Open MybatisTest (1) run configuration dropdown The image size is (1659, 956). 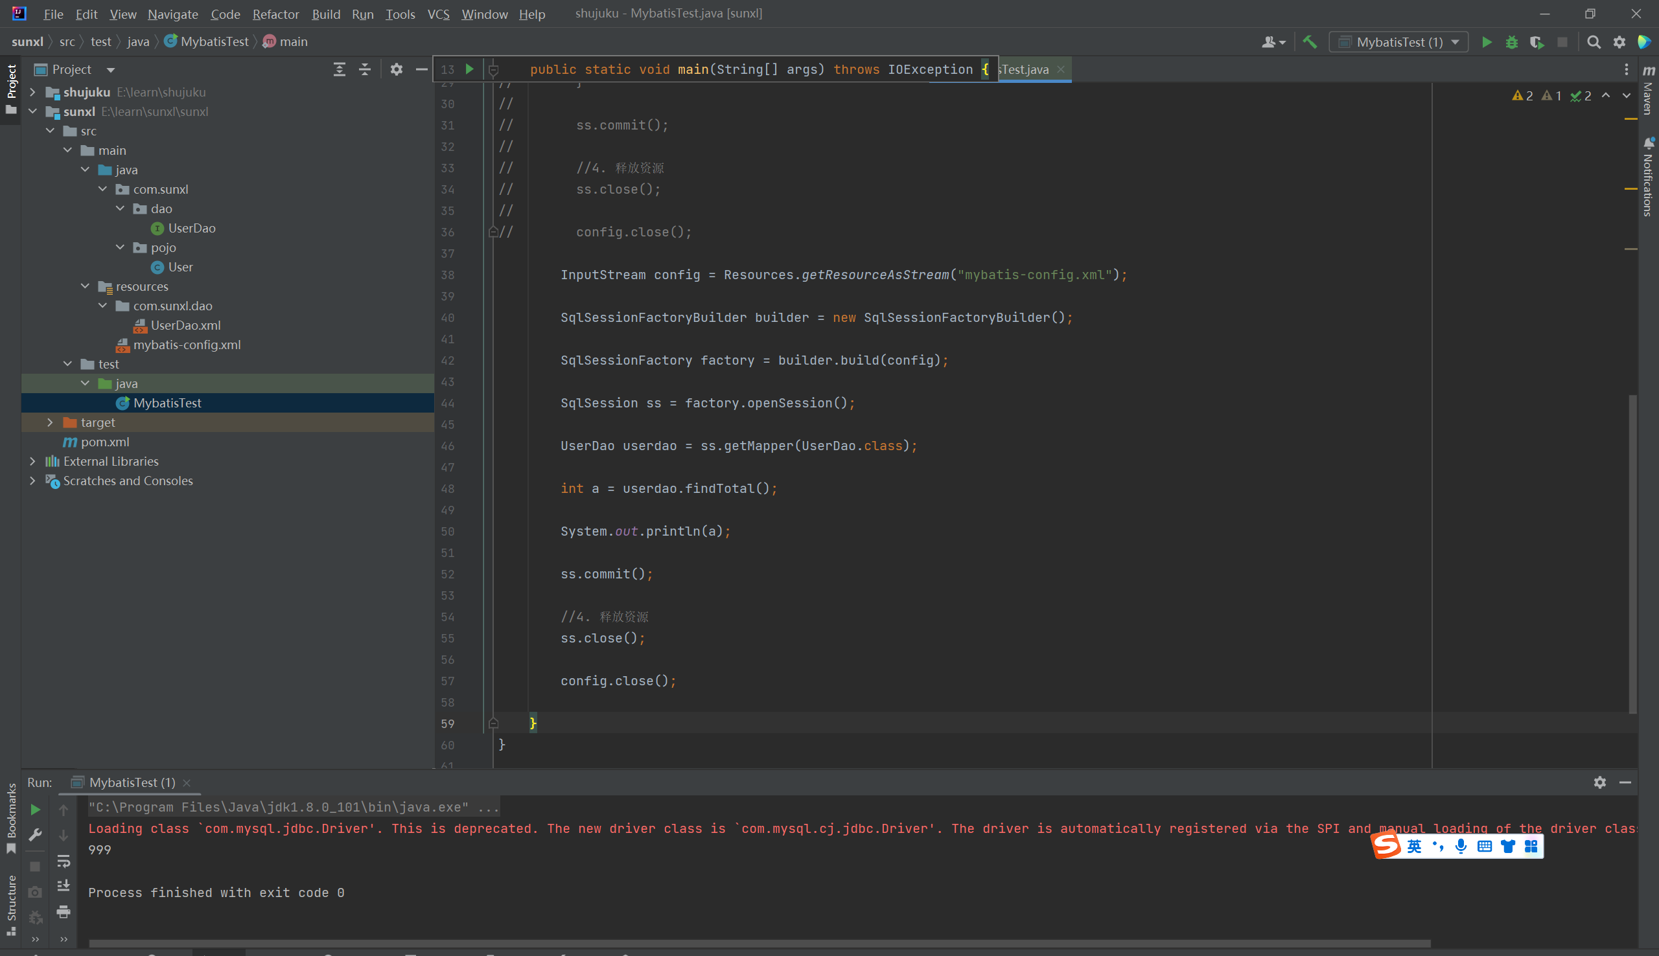[1398, 42]
